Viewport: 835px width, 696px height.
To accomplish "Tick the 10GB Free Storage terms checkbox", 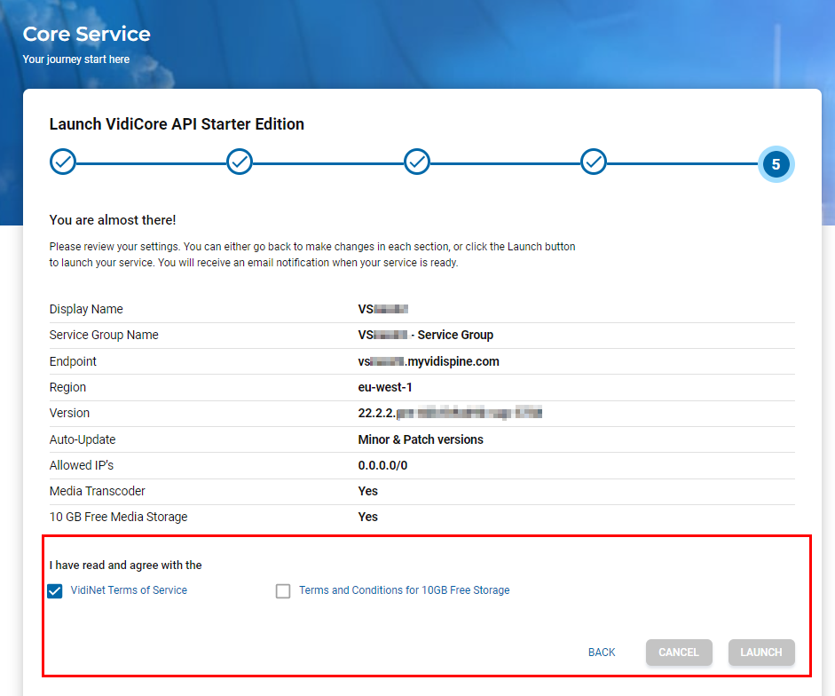I will (x=283, y=591).
